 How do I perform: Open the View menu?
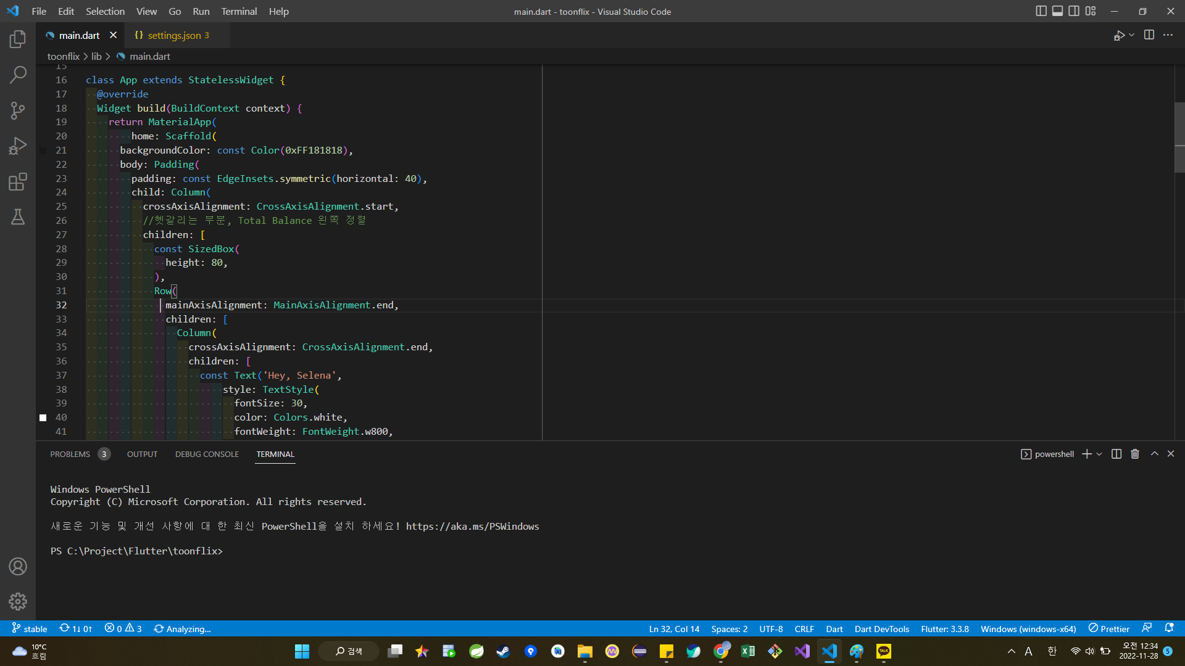(146, 11)
